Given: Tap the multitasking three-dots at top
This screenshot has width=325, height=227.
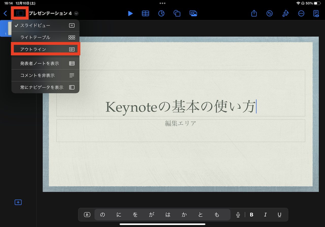Looking at the screenshot, I should click(x=162, y=3).
